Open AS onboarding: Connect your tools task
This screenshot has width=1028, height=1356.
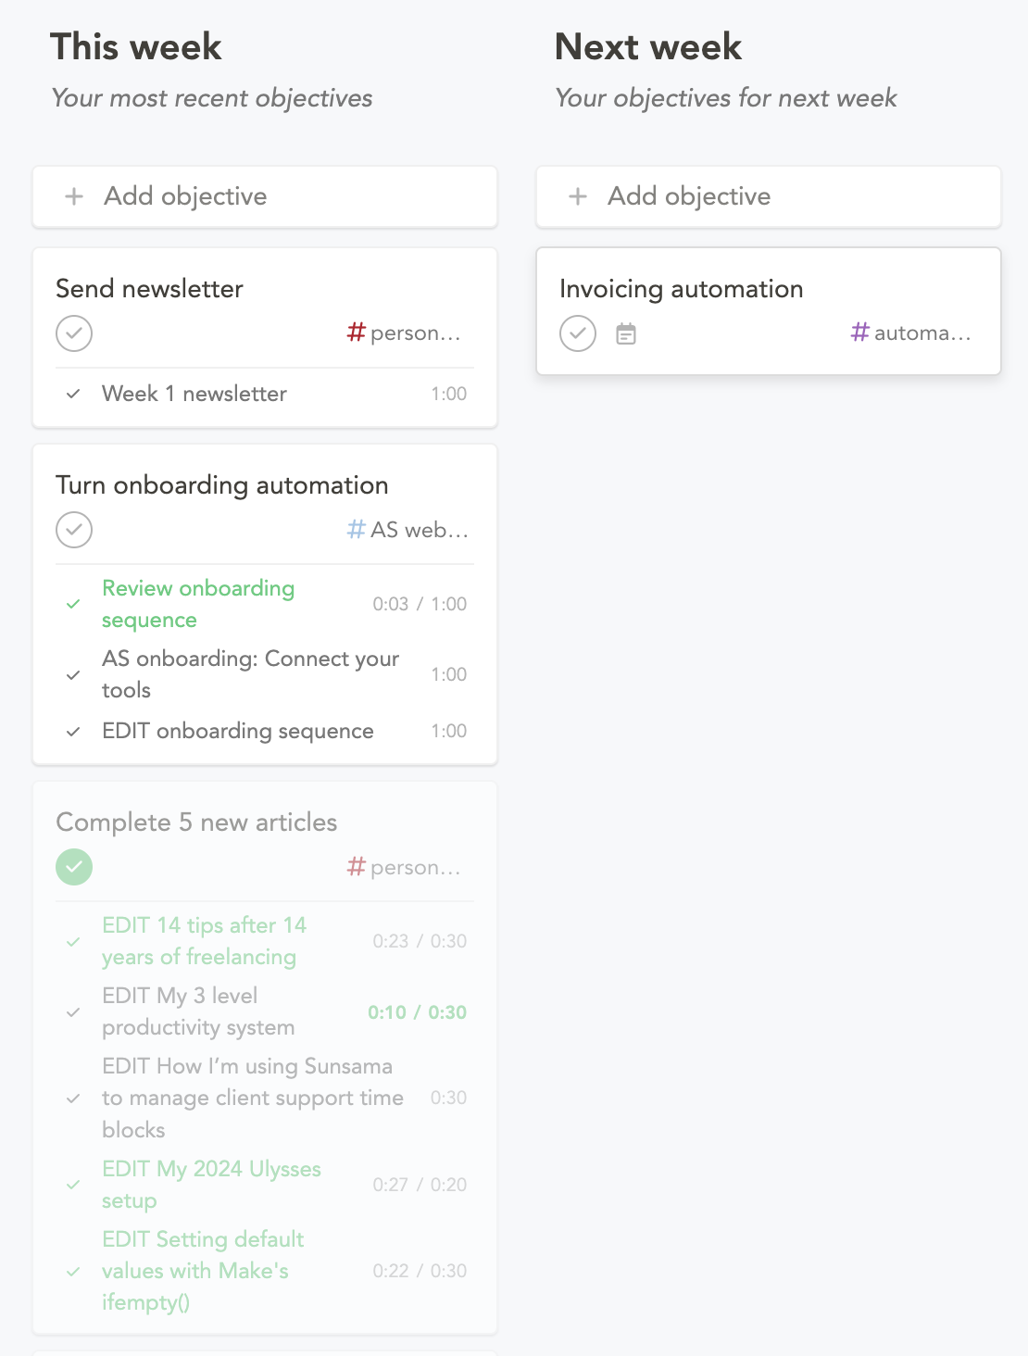[250, 674]
